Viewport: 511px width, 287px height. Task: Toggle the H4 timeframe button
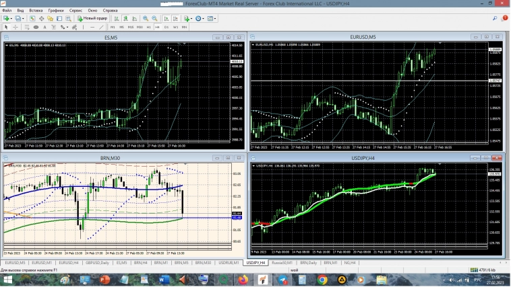(157, 28)
